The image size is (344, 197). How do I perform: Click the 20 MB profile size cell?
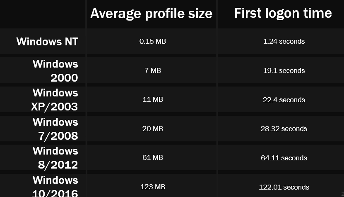pos(153,129)
